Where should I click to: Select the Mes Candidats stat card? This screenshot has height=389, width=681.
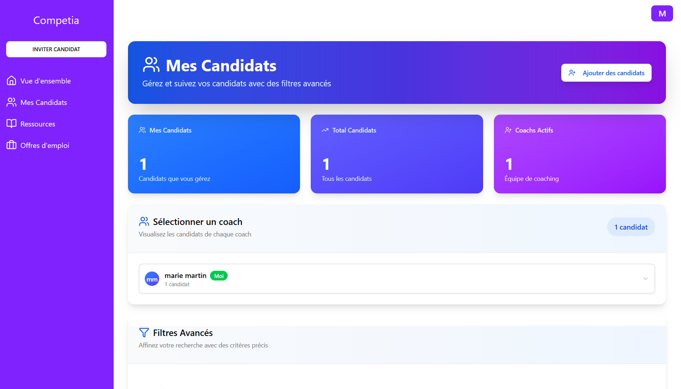pos(214,154)
